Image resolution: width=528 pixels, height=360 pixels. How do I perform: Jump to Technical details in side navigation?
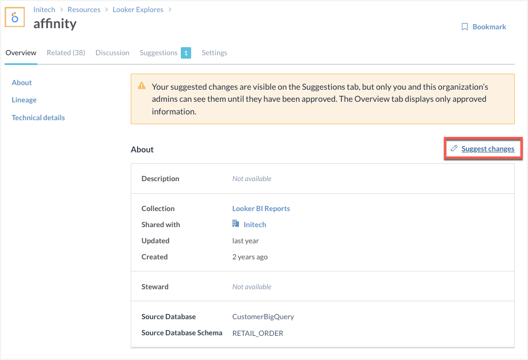[x=38, y=118]
